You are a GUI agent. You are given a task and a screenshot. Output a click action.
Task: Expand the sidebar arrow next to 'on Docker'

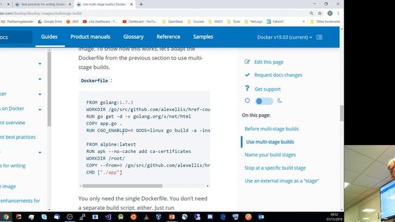point(39,110)
